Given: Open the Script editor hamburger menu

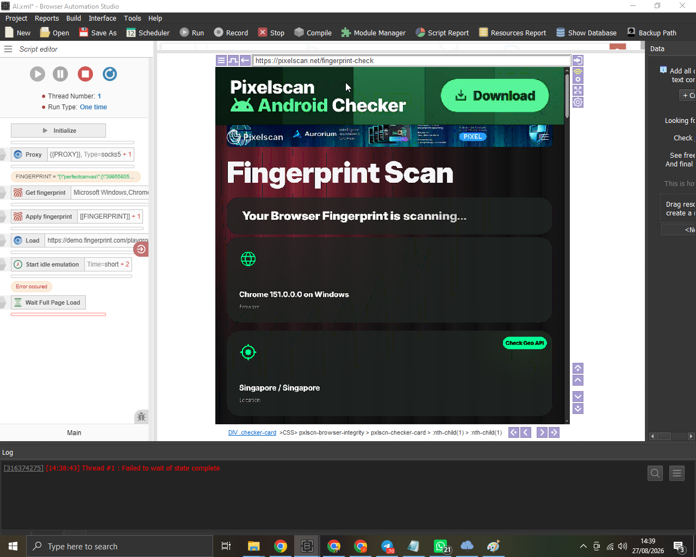Looking at the screenshot, I should (x=8, y=49).
